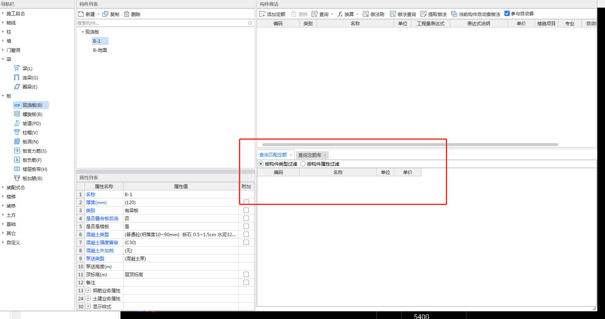Expand 门窗洞 tree node
The image size is (605, 319).
tap(3, 50)
